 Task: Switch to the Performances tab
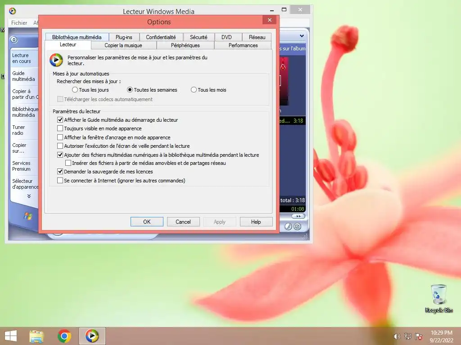tap(243, 45)
